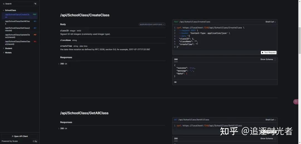Check Show Schema in the CreateClass response
Image resolution: width=301 pixels, height=144 pixels.
click(x=275, y=59)
